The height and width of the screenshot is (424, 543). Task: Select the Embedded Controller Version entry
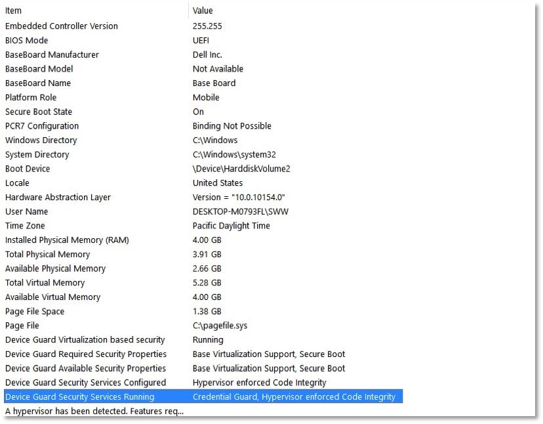61,26
